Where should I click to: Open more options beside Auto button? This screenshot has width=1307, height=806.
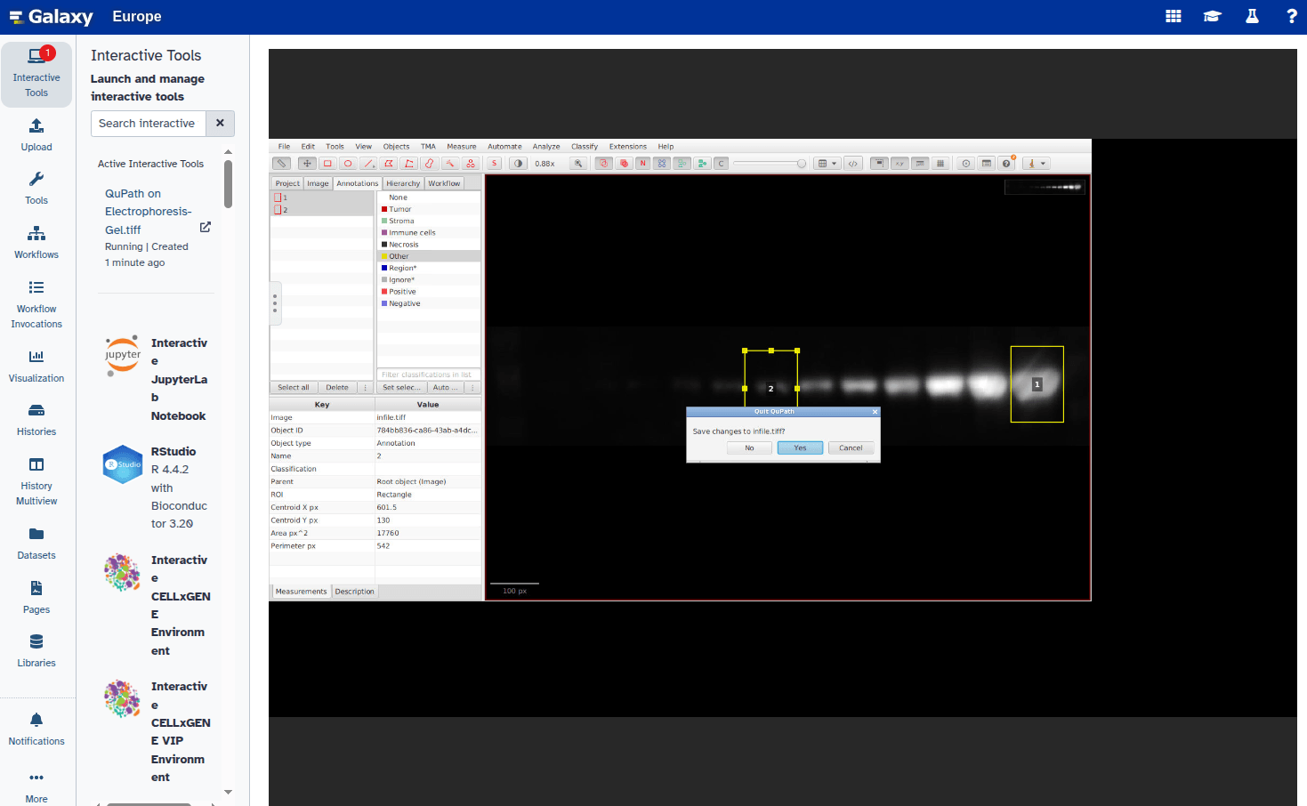coord(472,388)
